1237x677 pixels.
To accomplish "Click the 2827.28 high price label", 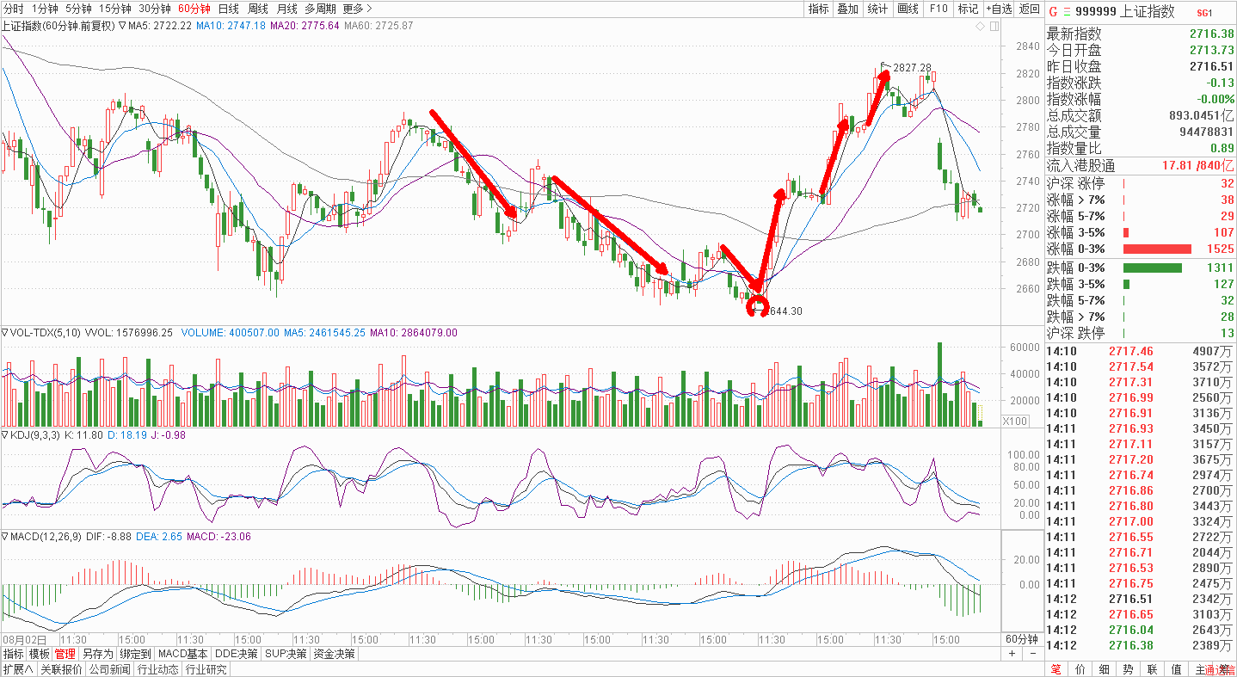I will pos(913,67).
